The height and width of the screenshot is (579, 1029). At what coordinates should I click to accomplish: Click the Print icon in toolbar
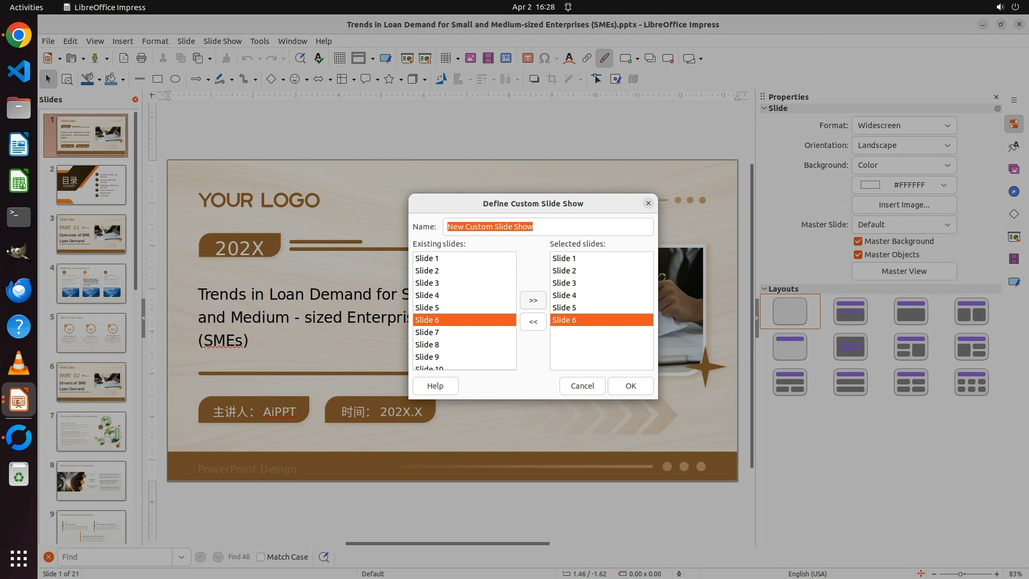click(x=141, y=58)
